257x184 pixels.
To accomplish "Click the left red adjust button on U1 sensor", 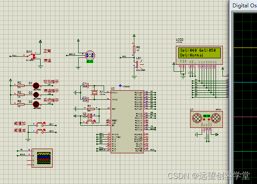I will 204,120.
